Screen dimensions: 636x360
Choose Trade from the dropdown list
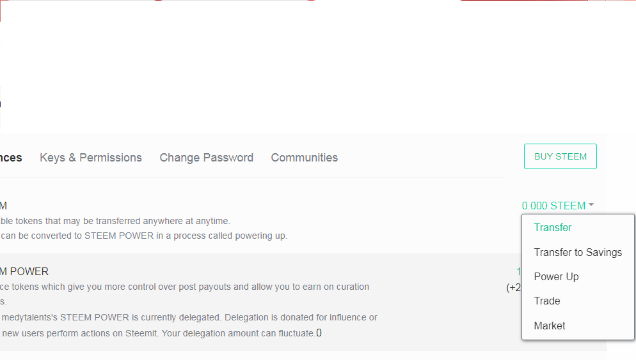[x=547, y=301]
